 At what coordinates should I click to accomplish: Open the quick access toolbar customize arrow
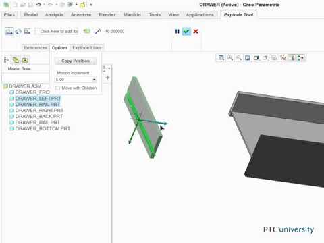tap(91, 5)
